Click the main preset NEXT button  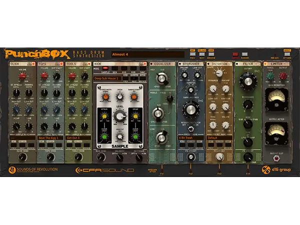pyautogui.click(x=202, y=54)
